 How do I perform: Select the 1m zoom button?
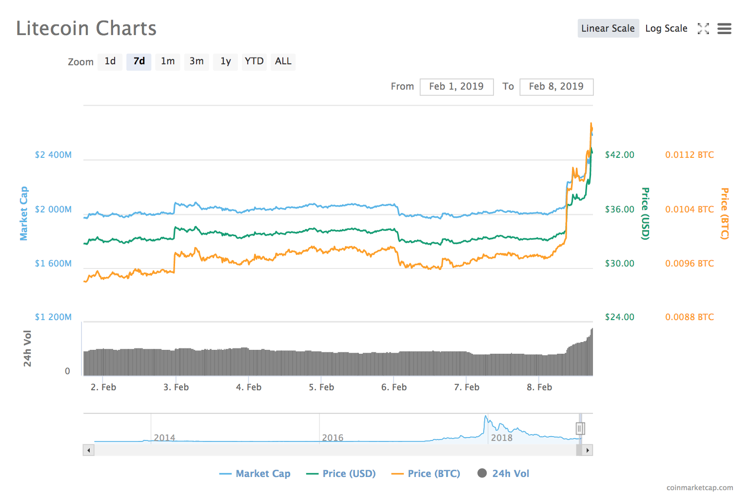click(x=167, y=61)
